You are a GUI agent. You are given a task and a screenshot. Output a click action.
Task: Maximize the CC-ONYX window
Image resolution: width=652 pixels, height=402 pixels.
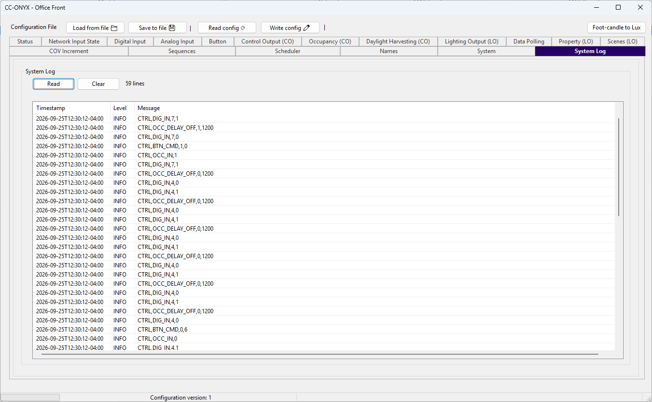pos(618,7)
